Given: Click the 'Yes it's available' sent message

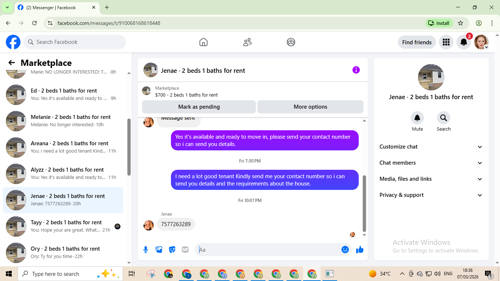Looking at the screenshot, I should pos(265,140).
